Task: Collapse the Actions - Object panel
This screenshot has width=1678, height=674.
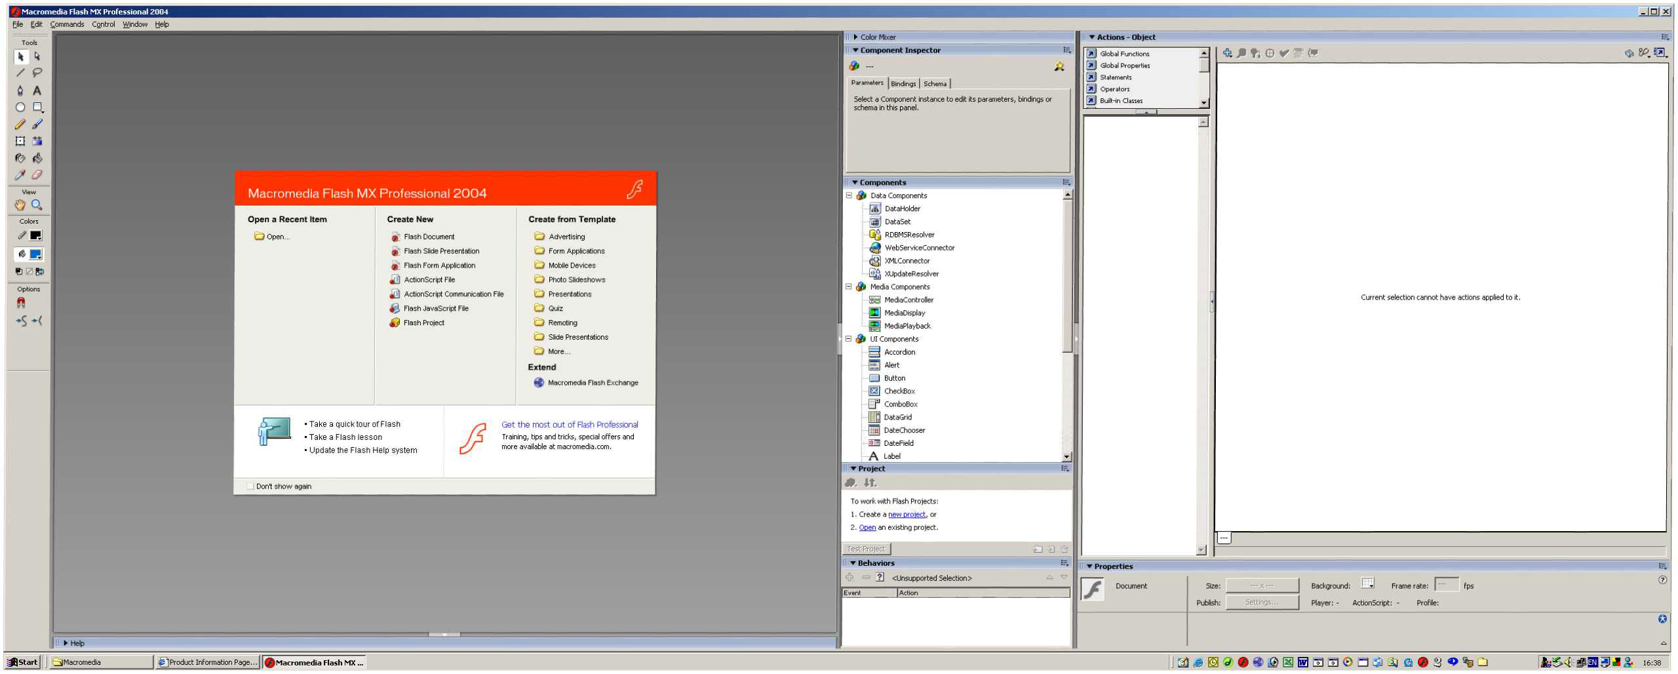Action: pos(1092,37)
